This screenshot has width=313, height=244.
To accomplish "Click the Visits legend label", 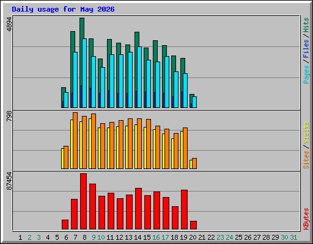I will pyautogui.click(x=306, y=133).
